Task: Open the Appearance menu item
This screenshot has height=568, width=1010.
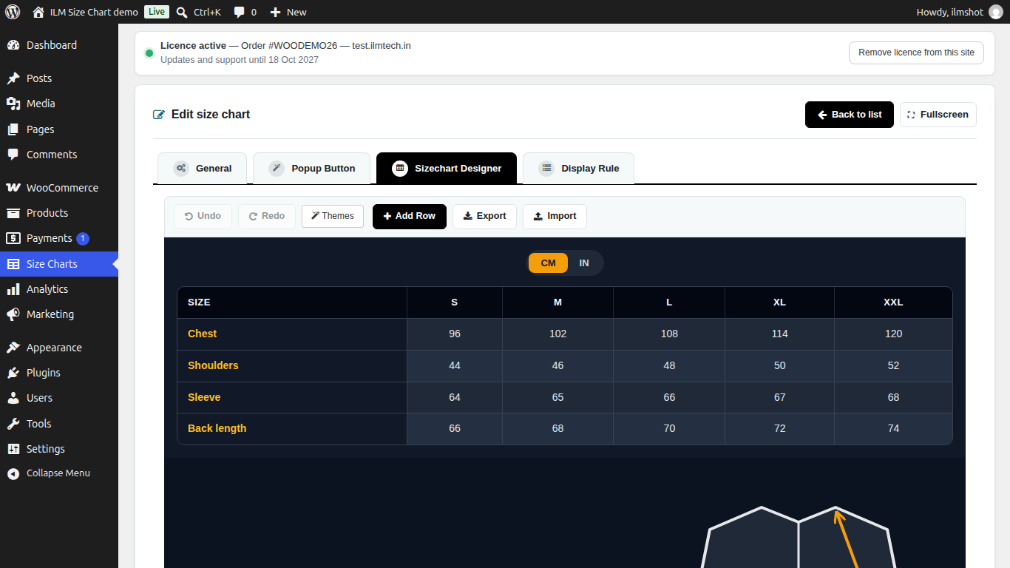Action: click(x=59, y=348)
